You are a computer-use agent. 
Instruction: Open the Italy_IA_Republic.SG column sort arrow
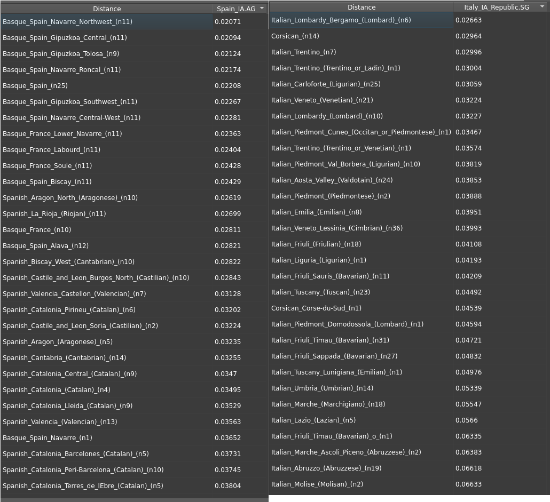pos(542,6)
